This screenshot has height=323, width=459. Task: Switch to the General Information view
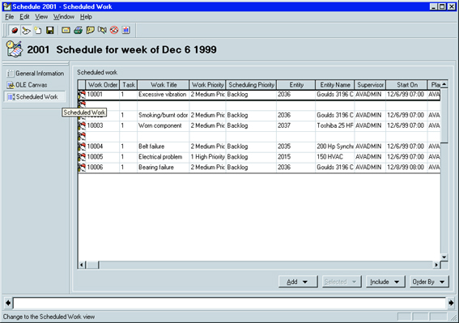coord(36,74)
